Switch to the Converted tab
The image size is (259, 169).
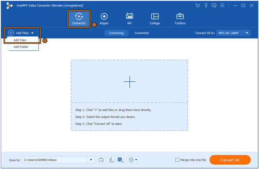[x=142, y=33]
